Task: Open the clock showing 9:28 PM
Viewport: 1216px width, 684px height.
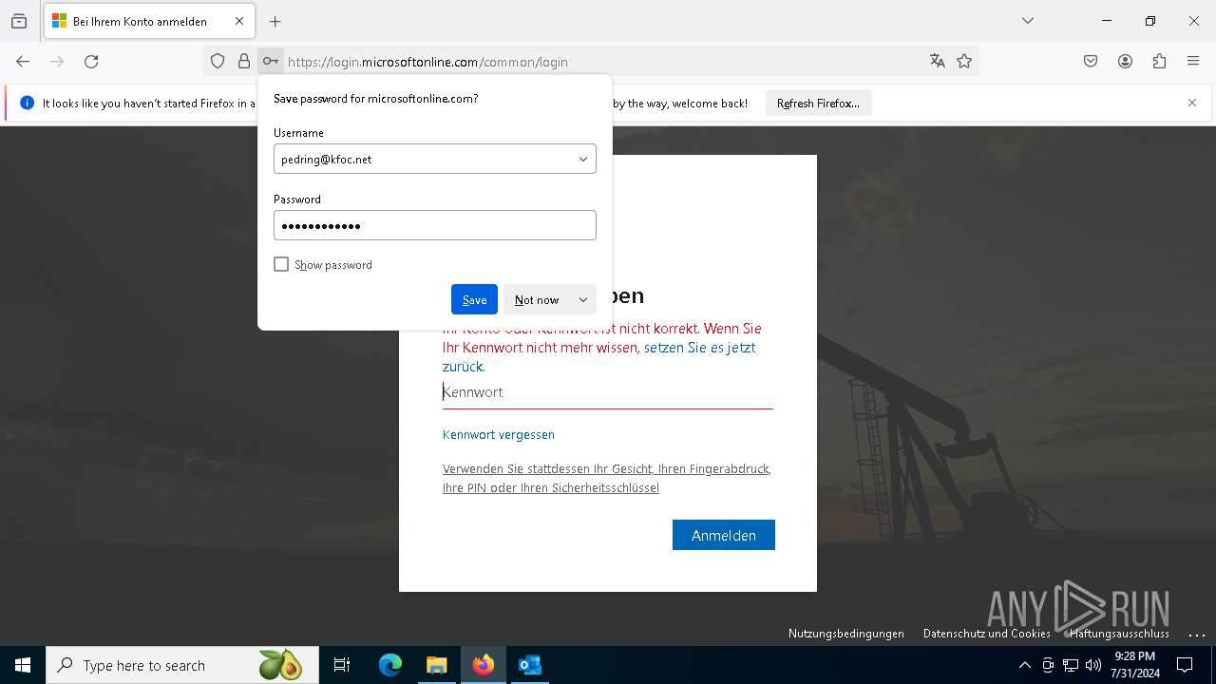Action: click(x=1135, y=665)
